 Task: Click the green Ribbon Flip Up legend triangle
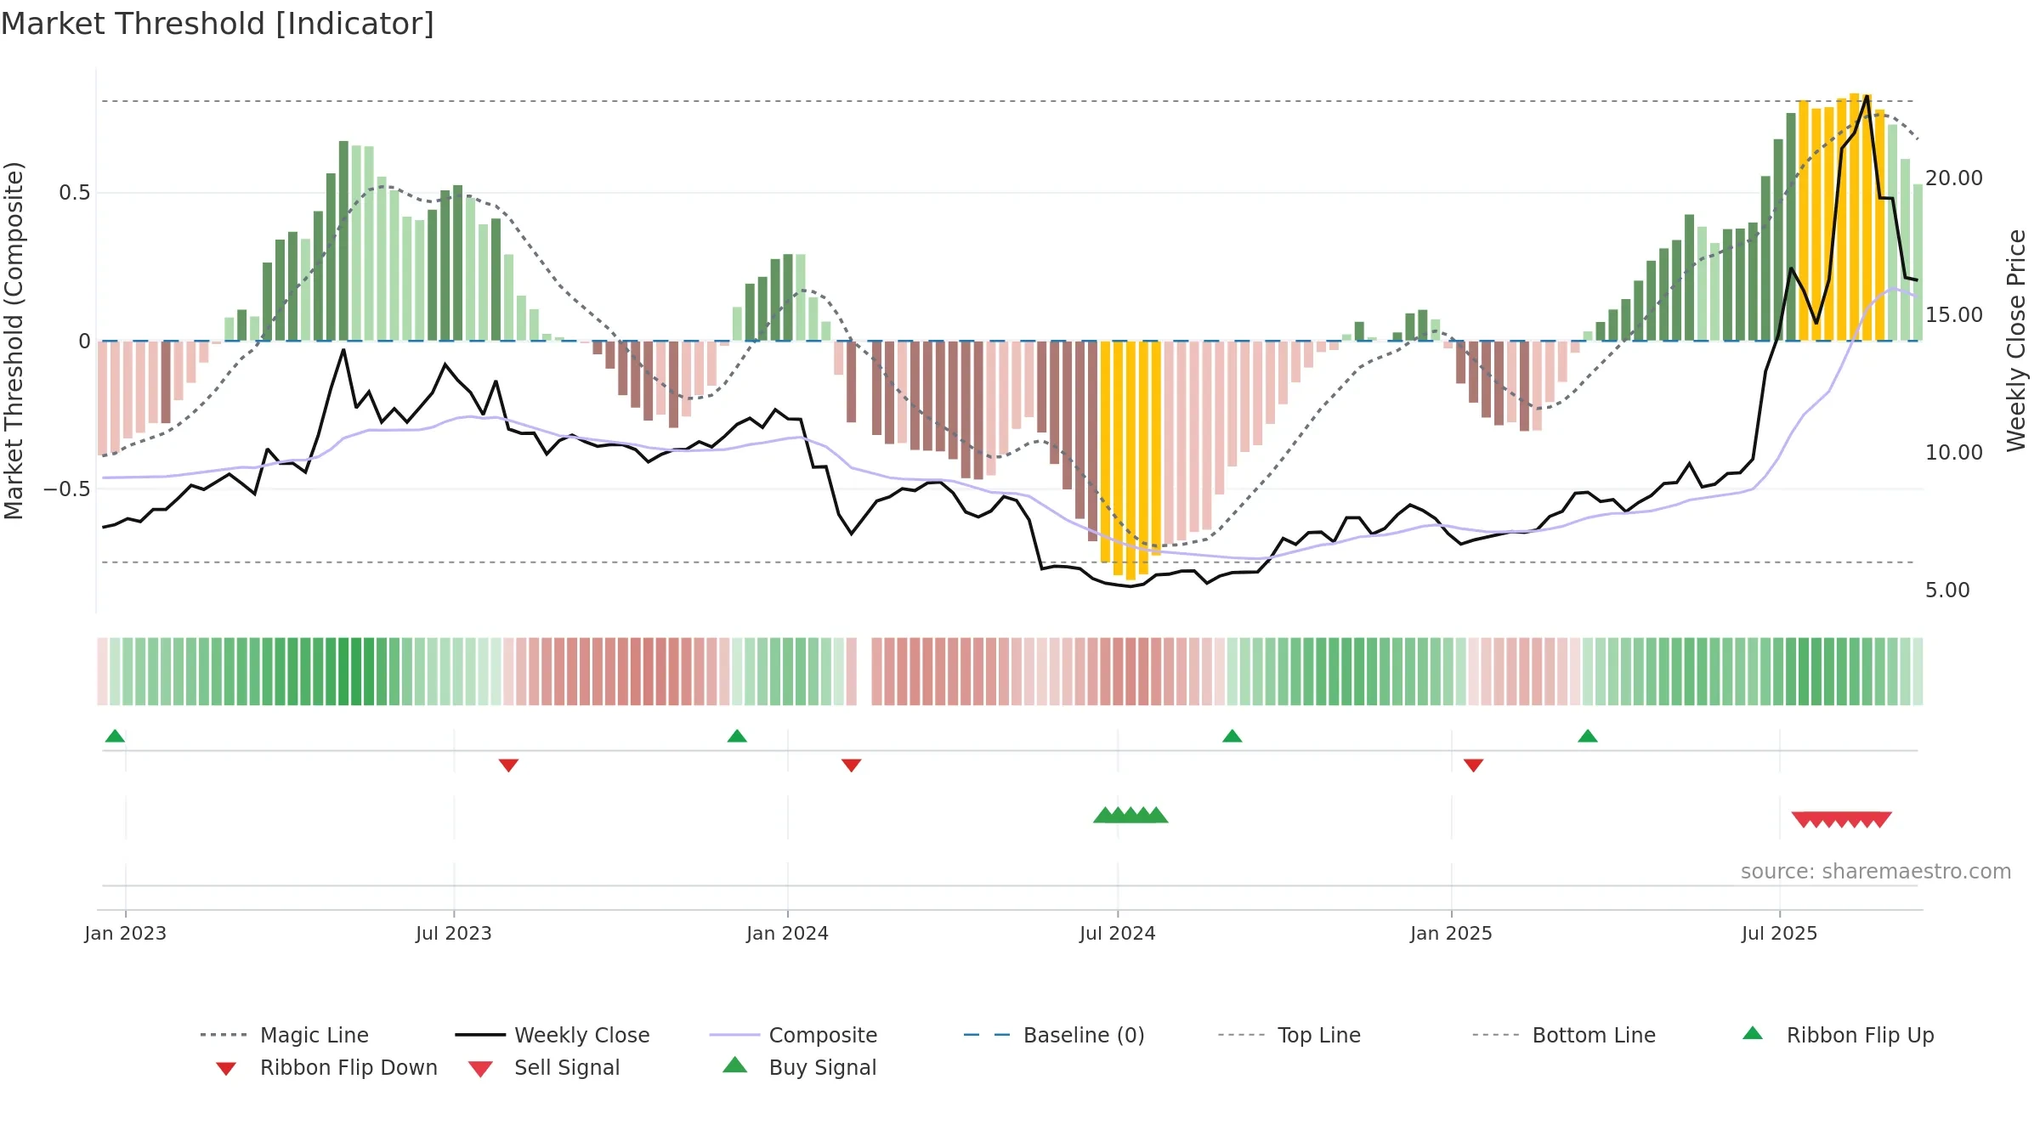pos(1753,1033)
